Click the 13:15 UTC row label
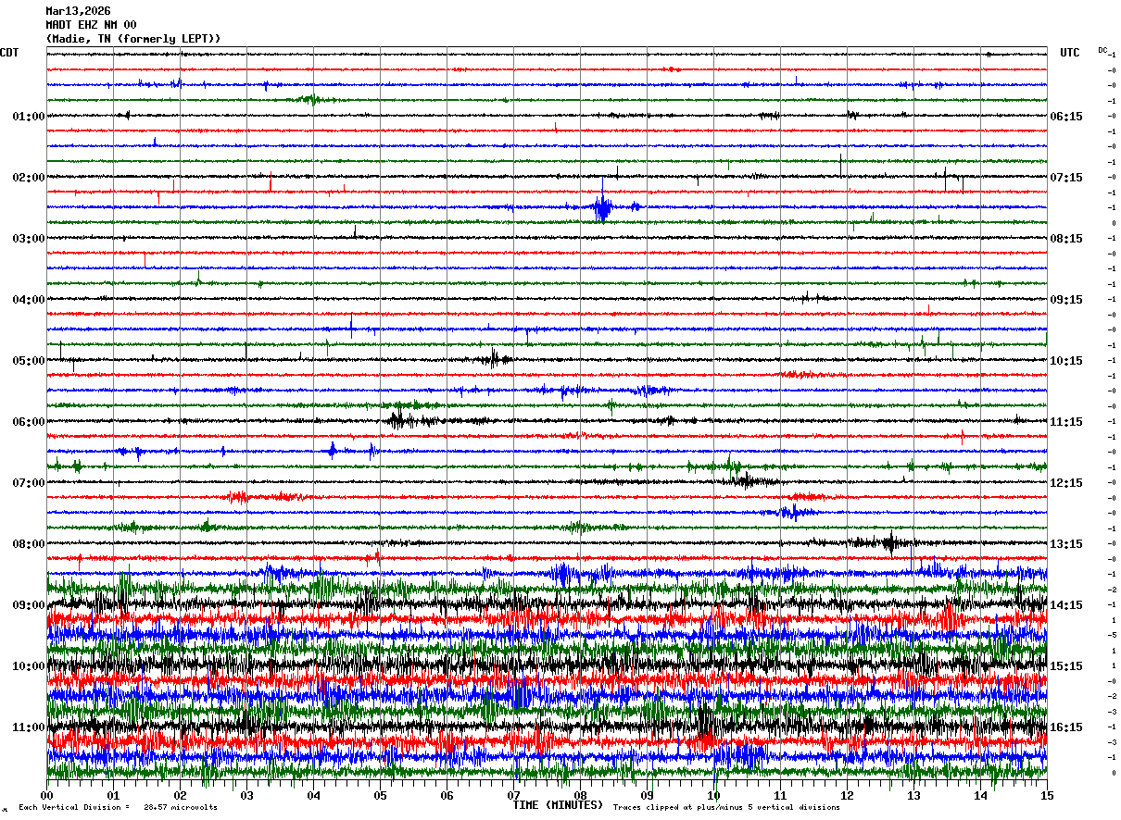The width and height of the screenshot is (1121, 820). (1066, 544)
